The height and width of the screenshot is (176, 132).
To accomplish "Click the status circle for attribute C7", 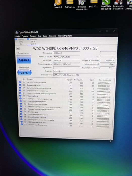I will (21, 122).
